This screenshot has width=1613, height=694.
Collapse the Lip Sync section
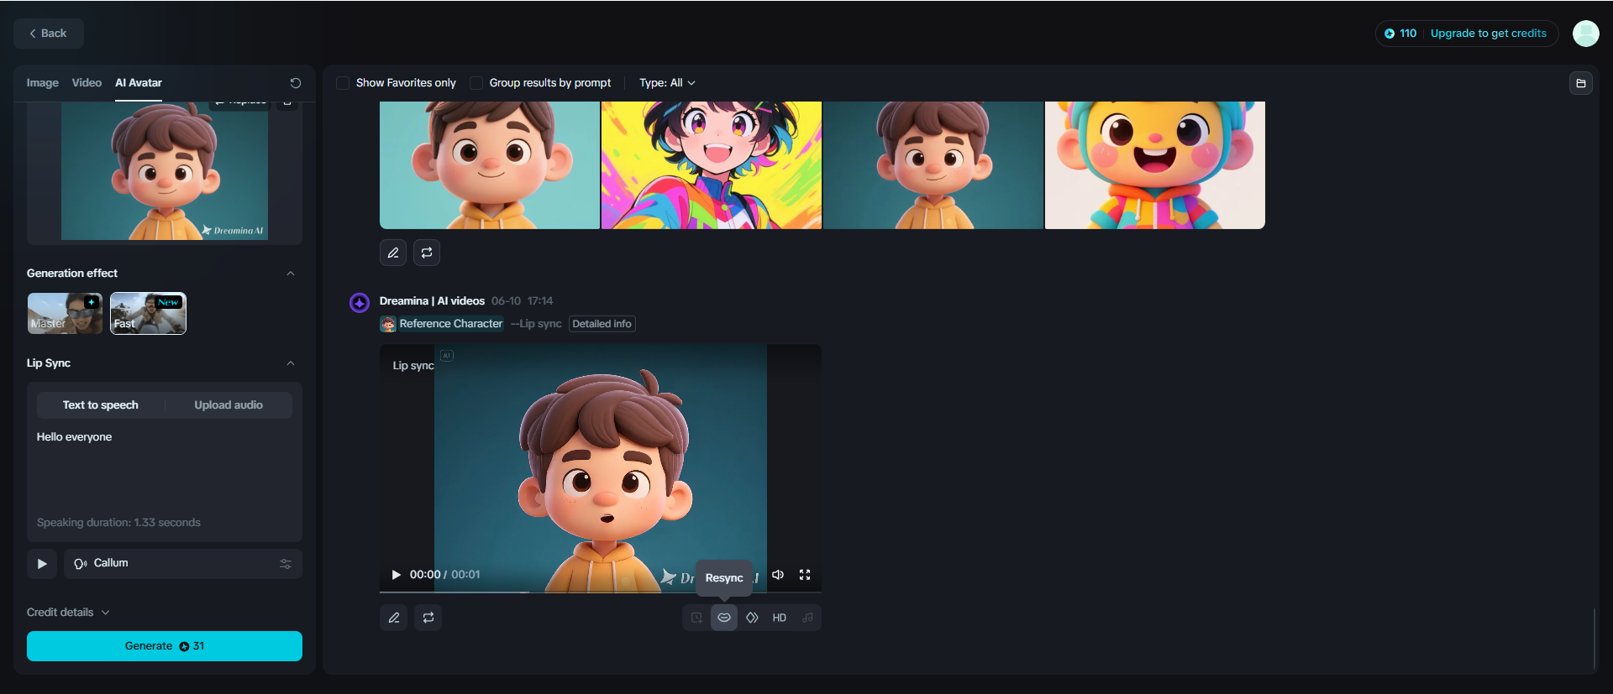point(291,363)
